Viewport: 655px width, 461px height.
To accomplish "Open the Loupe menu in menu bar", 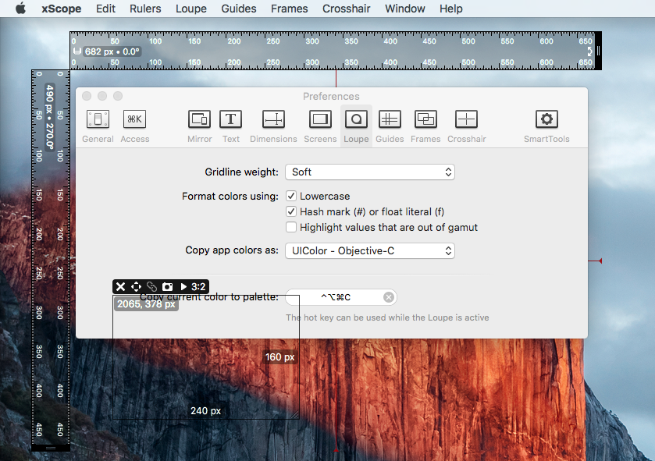I will pyautogui.click(x=191, y=9).
